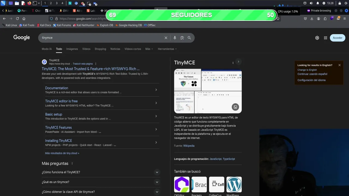349x196 pixels.
Task: Expand ¿Qué es un tinymce? question
Action: (x=101, y=182)
